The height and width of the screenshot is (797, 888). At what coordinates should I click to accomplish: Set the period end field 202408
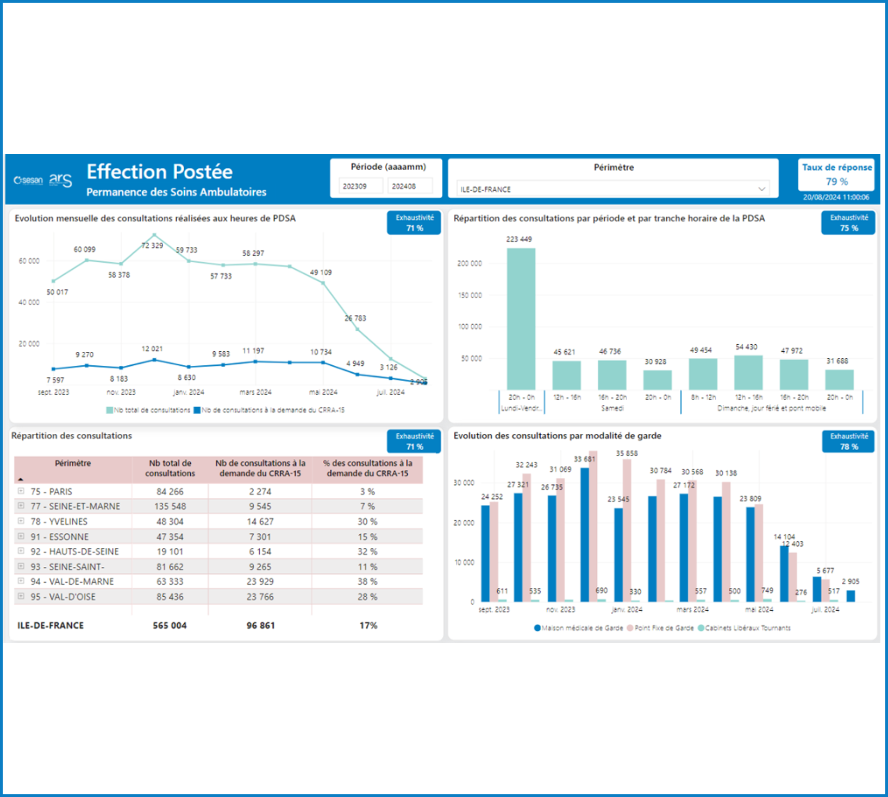pos(410,186)
